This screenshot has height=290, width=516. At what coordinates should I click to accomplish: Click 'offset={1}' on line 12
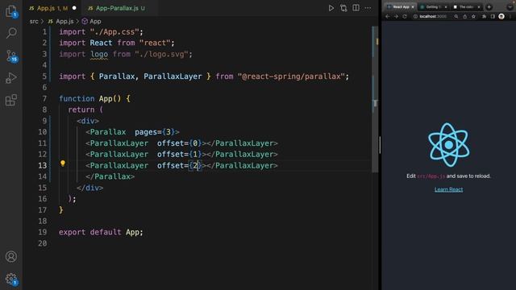tap(179, 154)
